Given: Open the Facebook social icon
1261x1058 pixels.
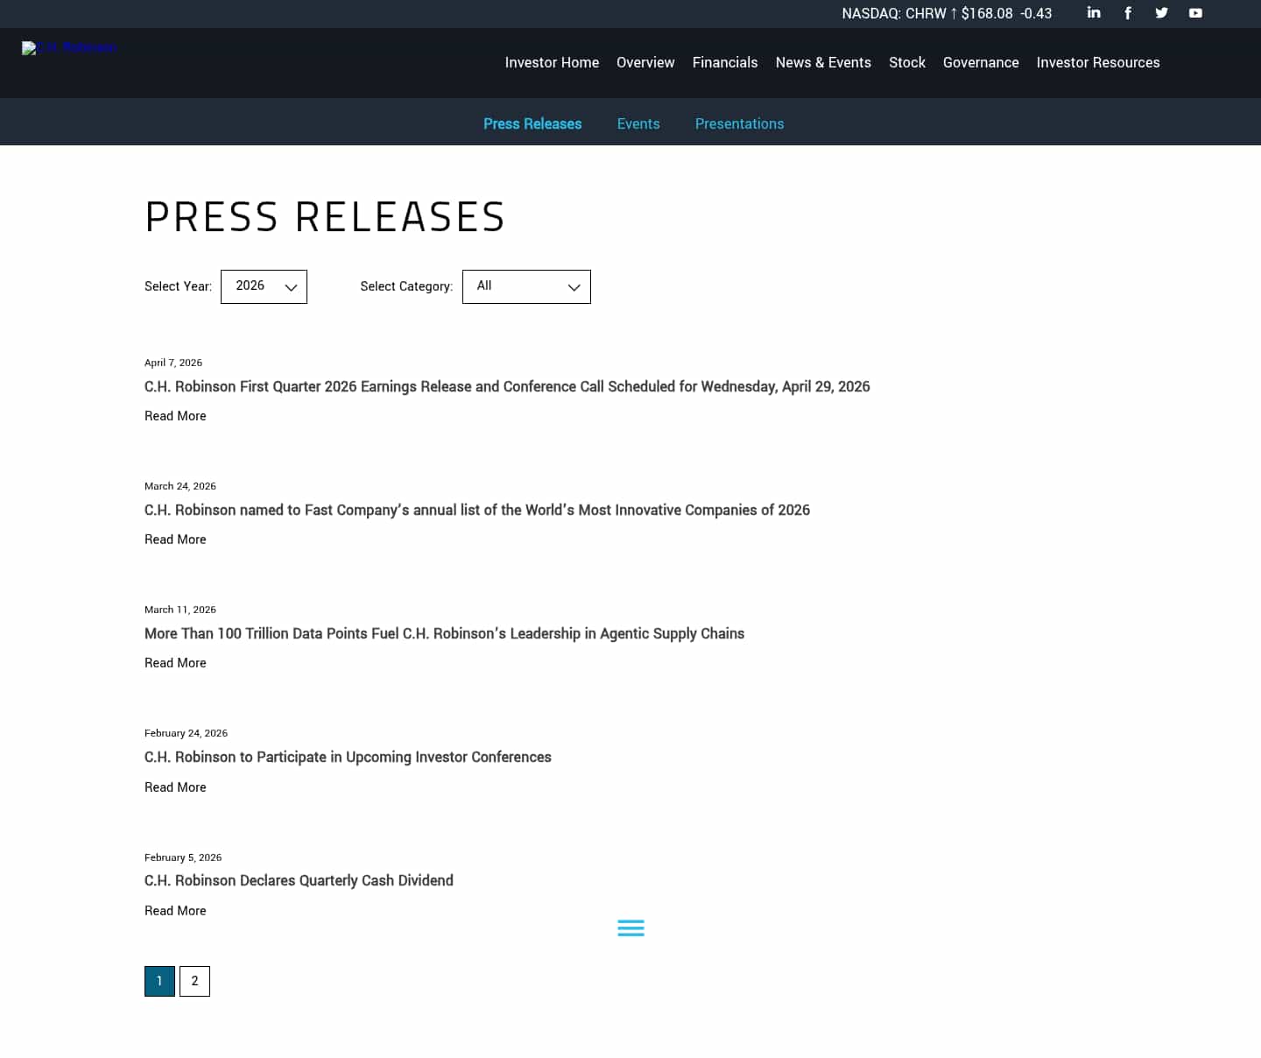Looking at the screenshot, I should 1127,13.
